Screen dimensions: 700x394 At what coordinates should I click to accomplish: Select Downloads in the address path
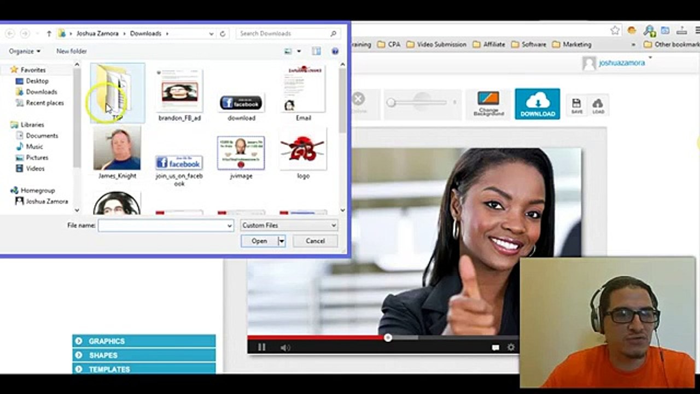click(145, 33)
